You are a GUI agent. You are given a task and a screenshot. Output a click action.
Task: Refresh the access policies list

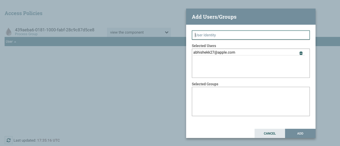(x=9, y=140)
